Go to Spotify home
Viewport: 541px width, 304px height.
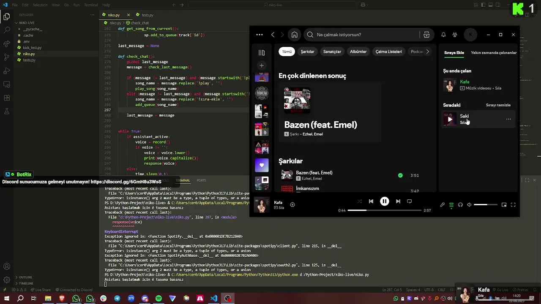pos(295,35)
